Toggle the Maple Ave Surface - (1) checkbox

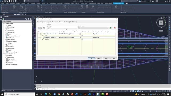44,34
